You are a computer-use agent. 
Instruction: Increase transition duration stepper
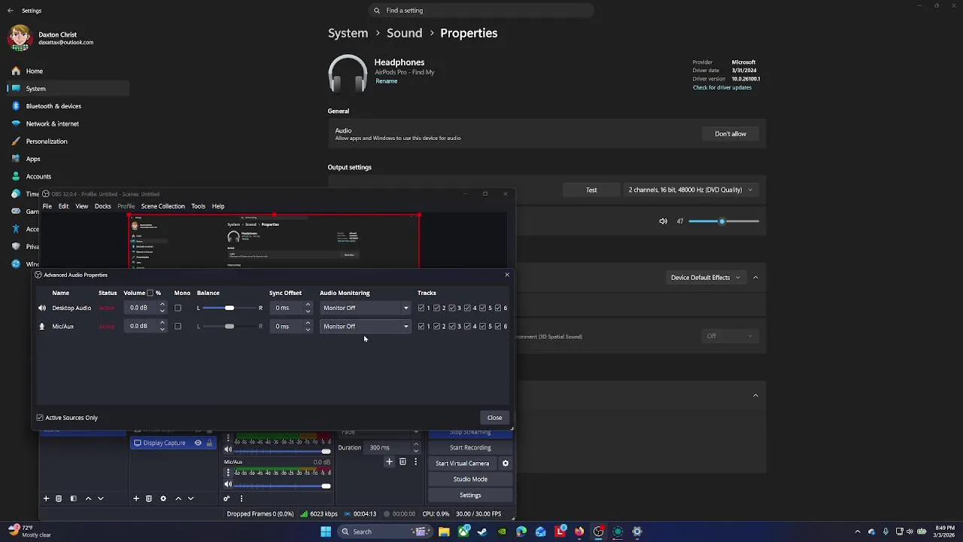pos(415,444)
